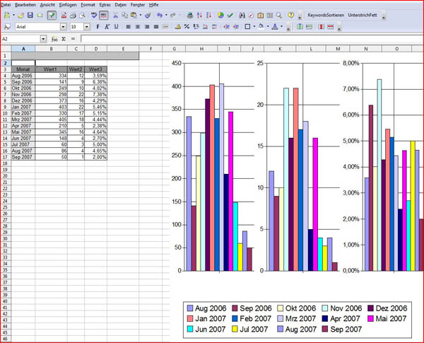Open the Einfügen menu
This screenshot has height=343, width=424.
point(68,4)
